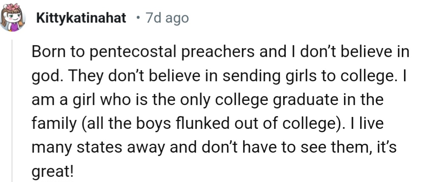Click the dot separator before the timestamp

click(137, 19)
